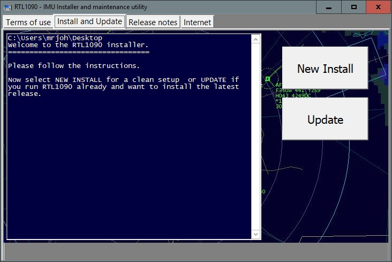392x262 pixels.
Task: Click the 'C:\Users\mrjoh\Desktop' path text
Action: tap(55, 38)
